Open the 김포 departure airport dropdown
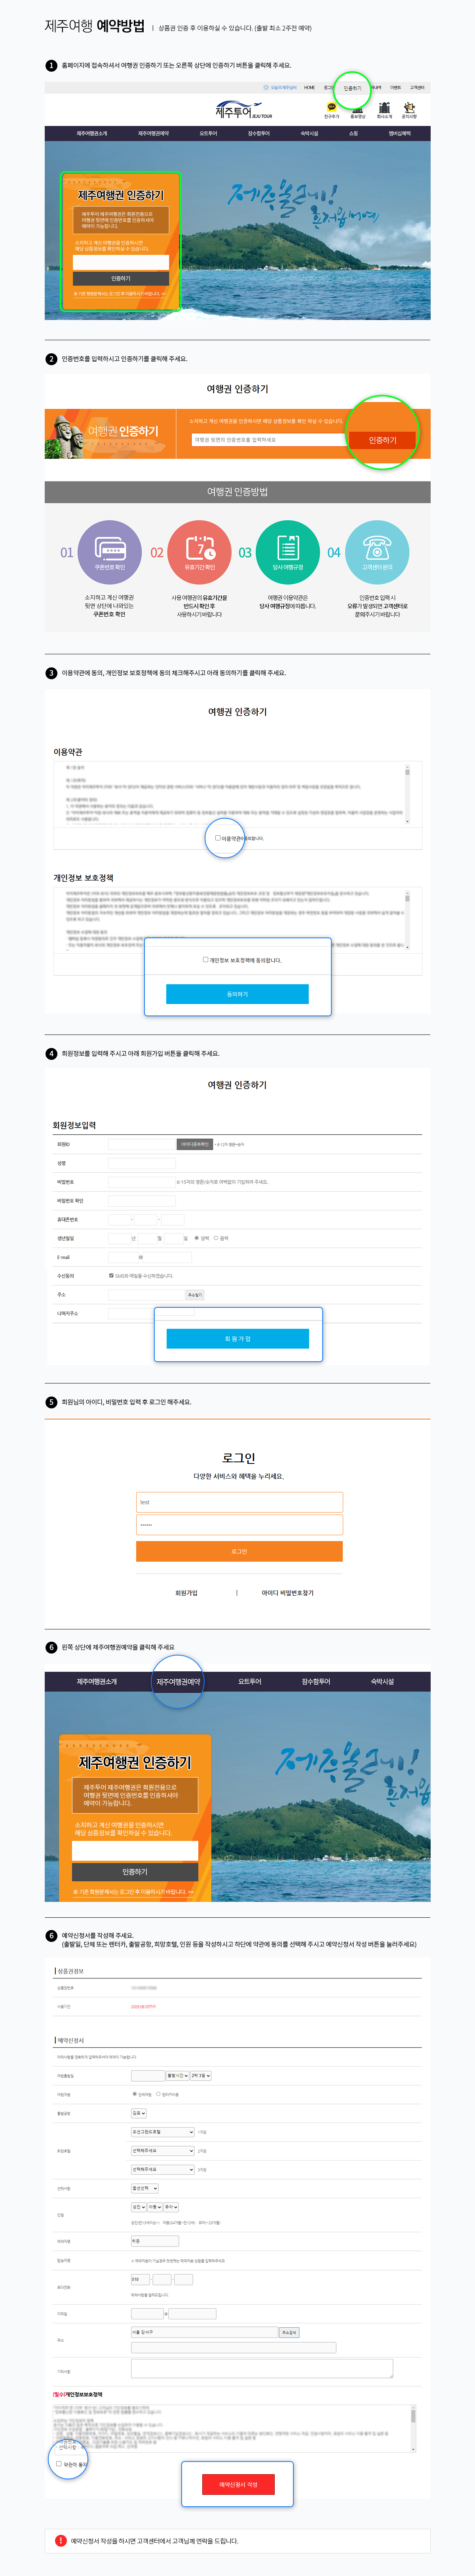The image size is (475, 2576). tap(139, 2115)
